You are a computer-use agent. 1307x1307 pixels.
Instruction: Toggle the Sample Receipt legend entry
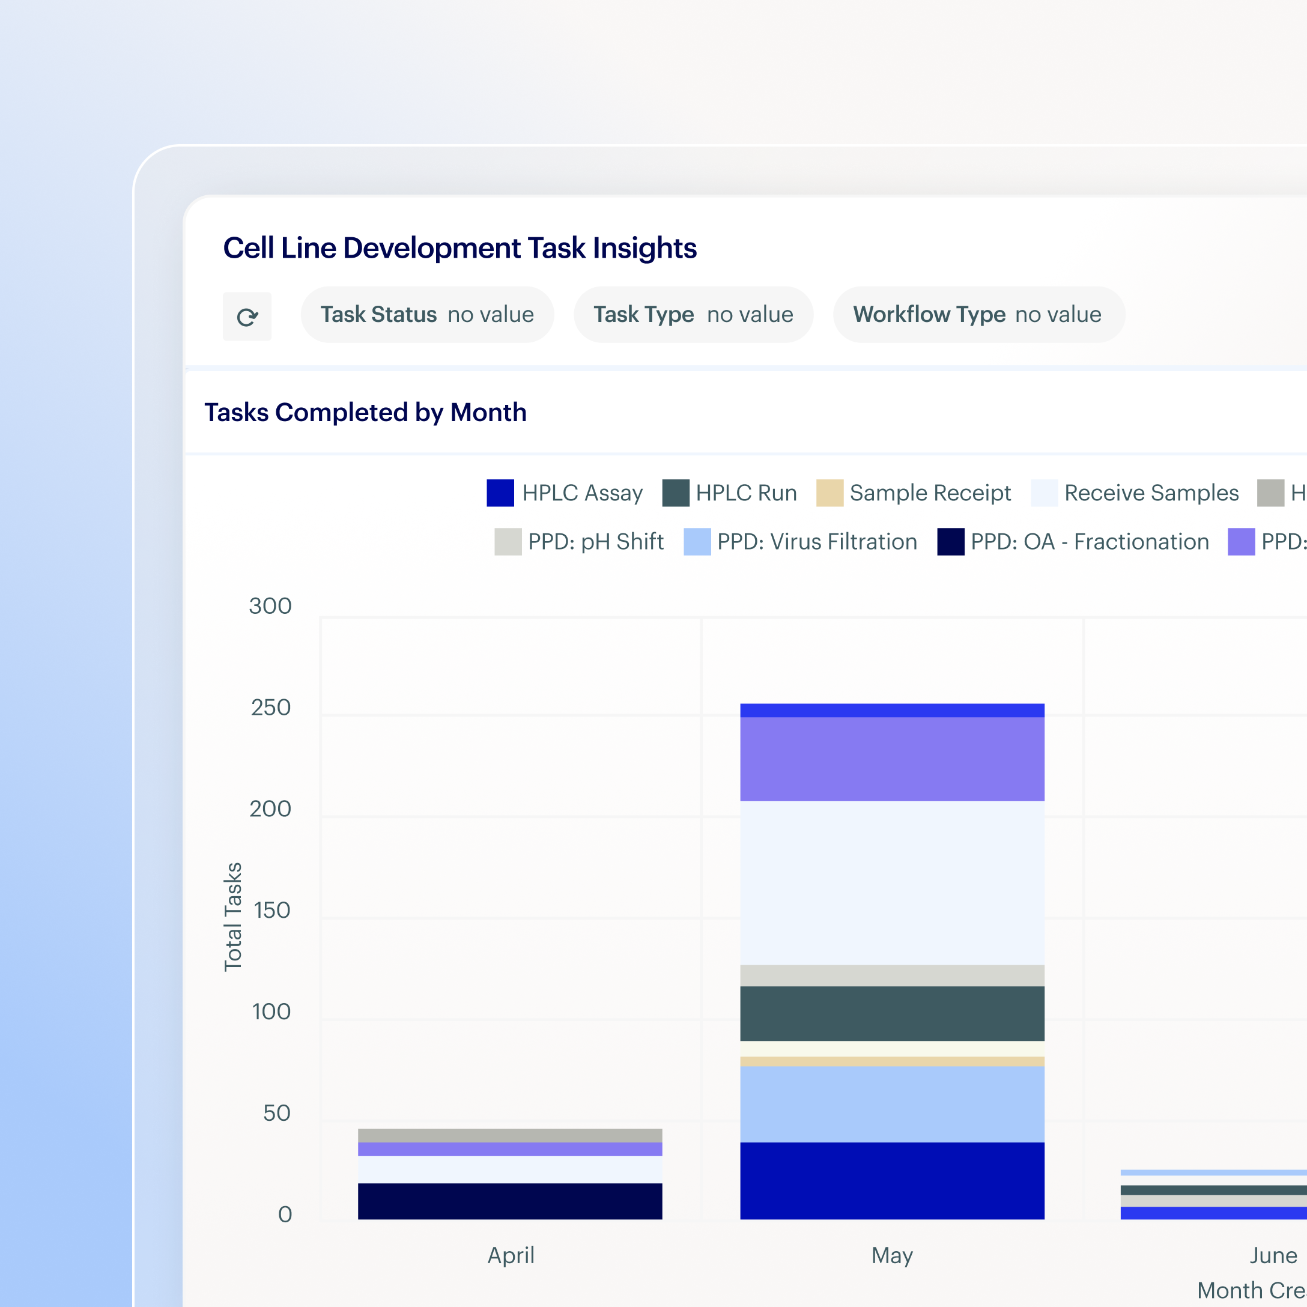[930, 493]
